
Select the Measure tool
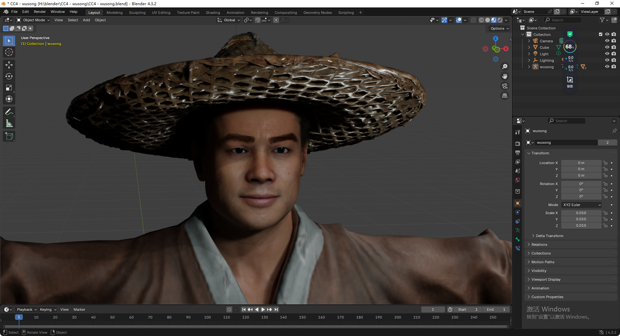[9, 124]
